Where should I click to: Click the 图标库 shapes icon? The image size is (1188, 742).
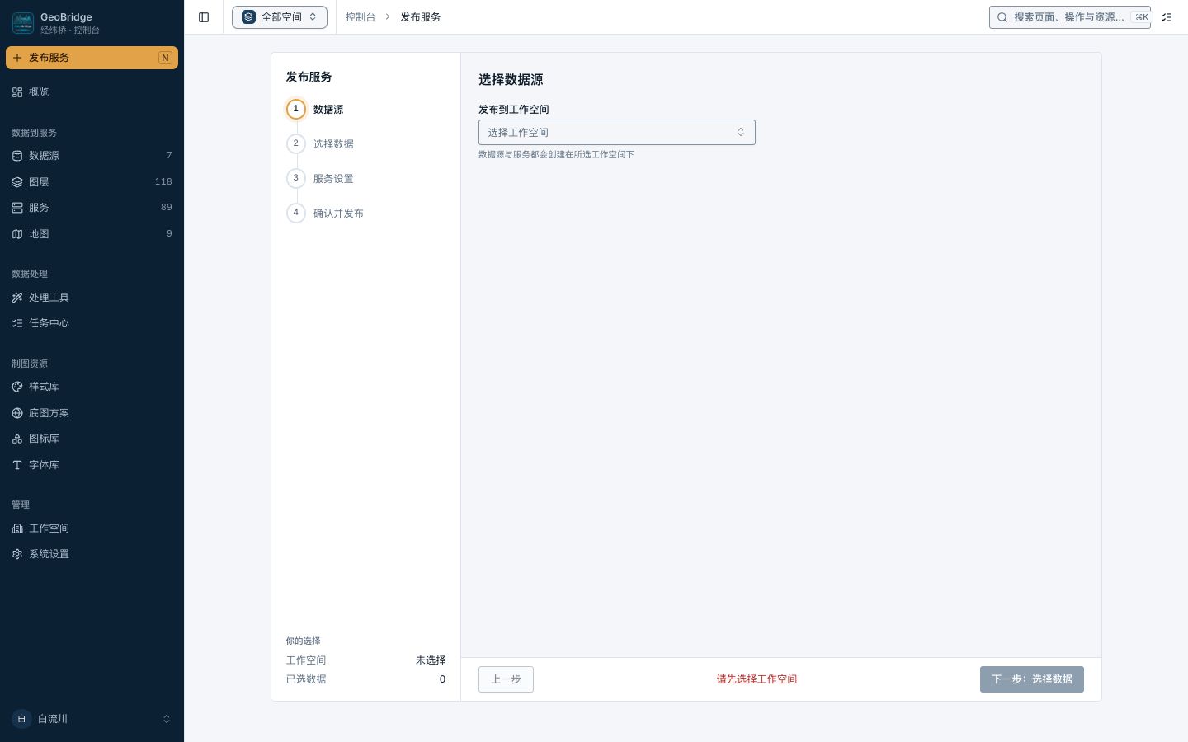pyautogui.click(x=17, y=439)
